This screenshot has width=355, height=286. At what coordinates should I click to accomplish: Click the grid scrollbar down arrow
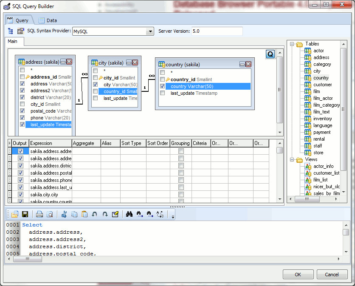pos(280,199)
